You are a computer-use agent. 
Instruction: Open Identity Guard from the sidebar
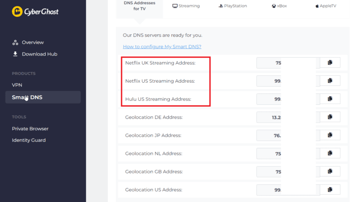click(29, 140)
